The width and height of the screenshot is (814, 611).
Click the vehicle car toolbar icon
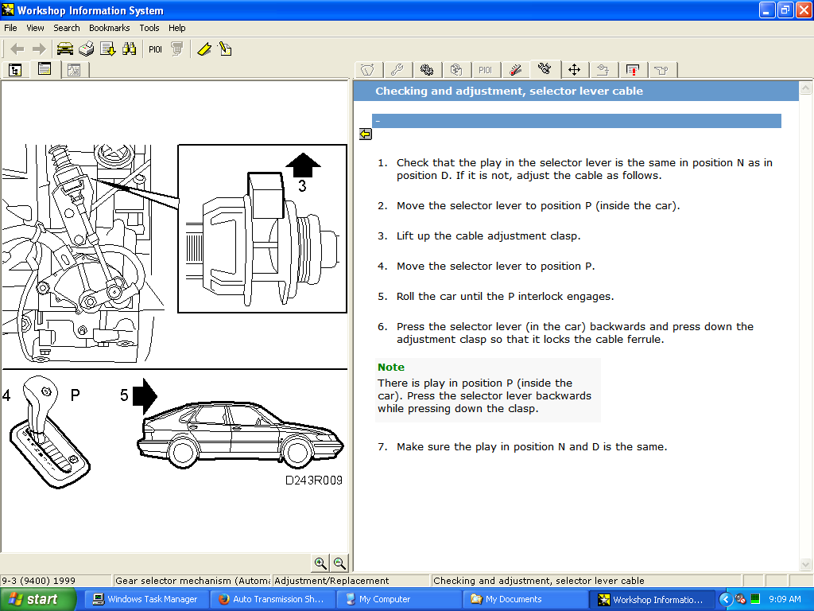(x=64, y=49)
